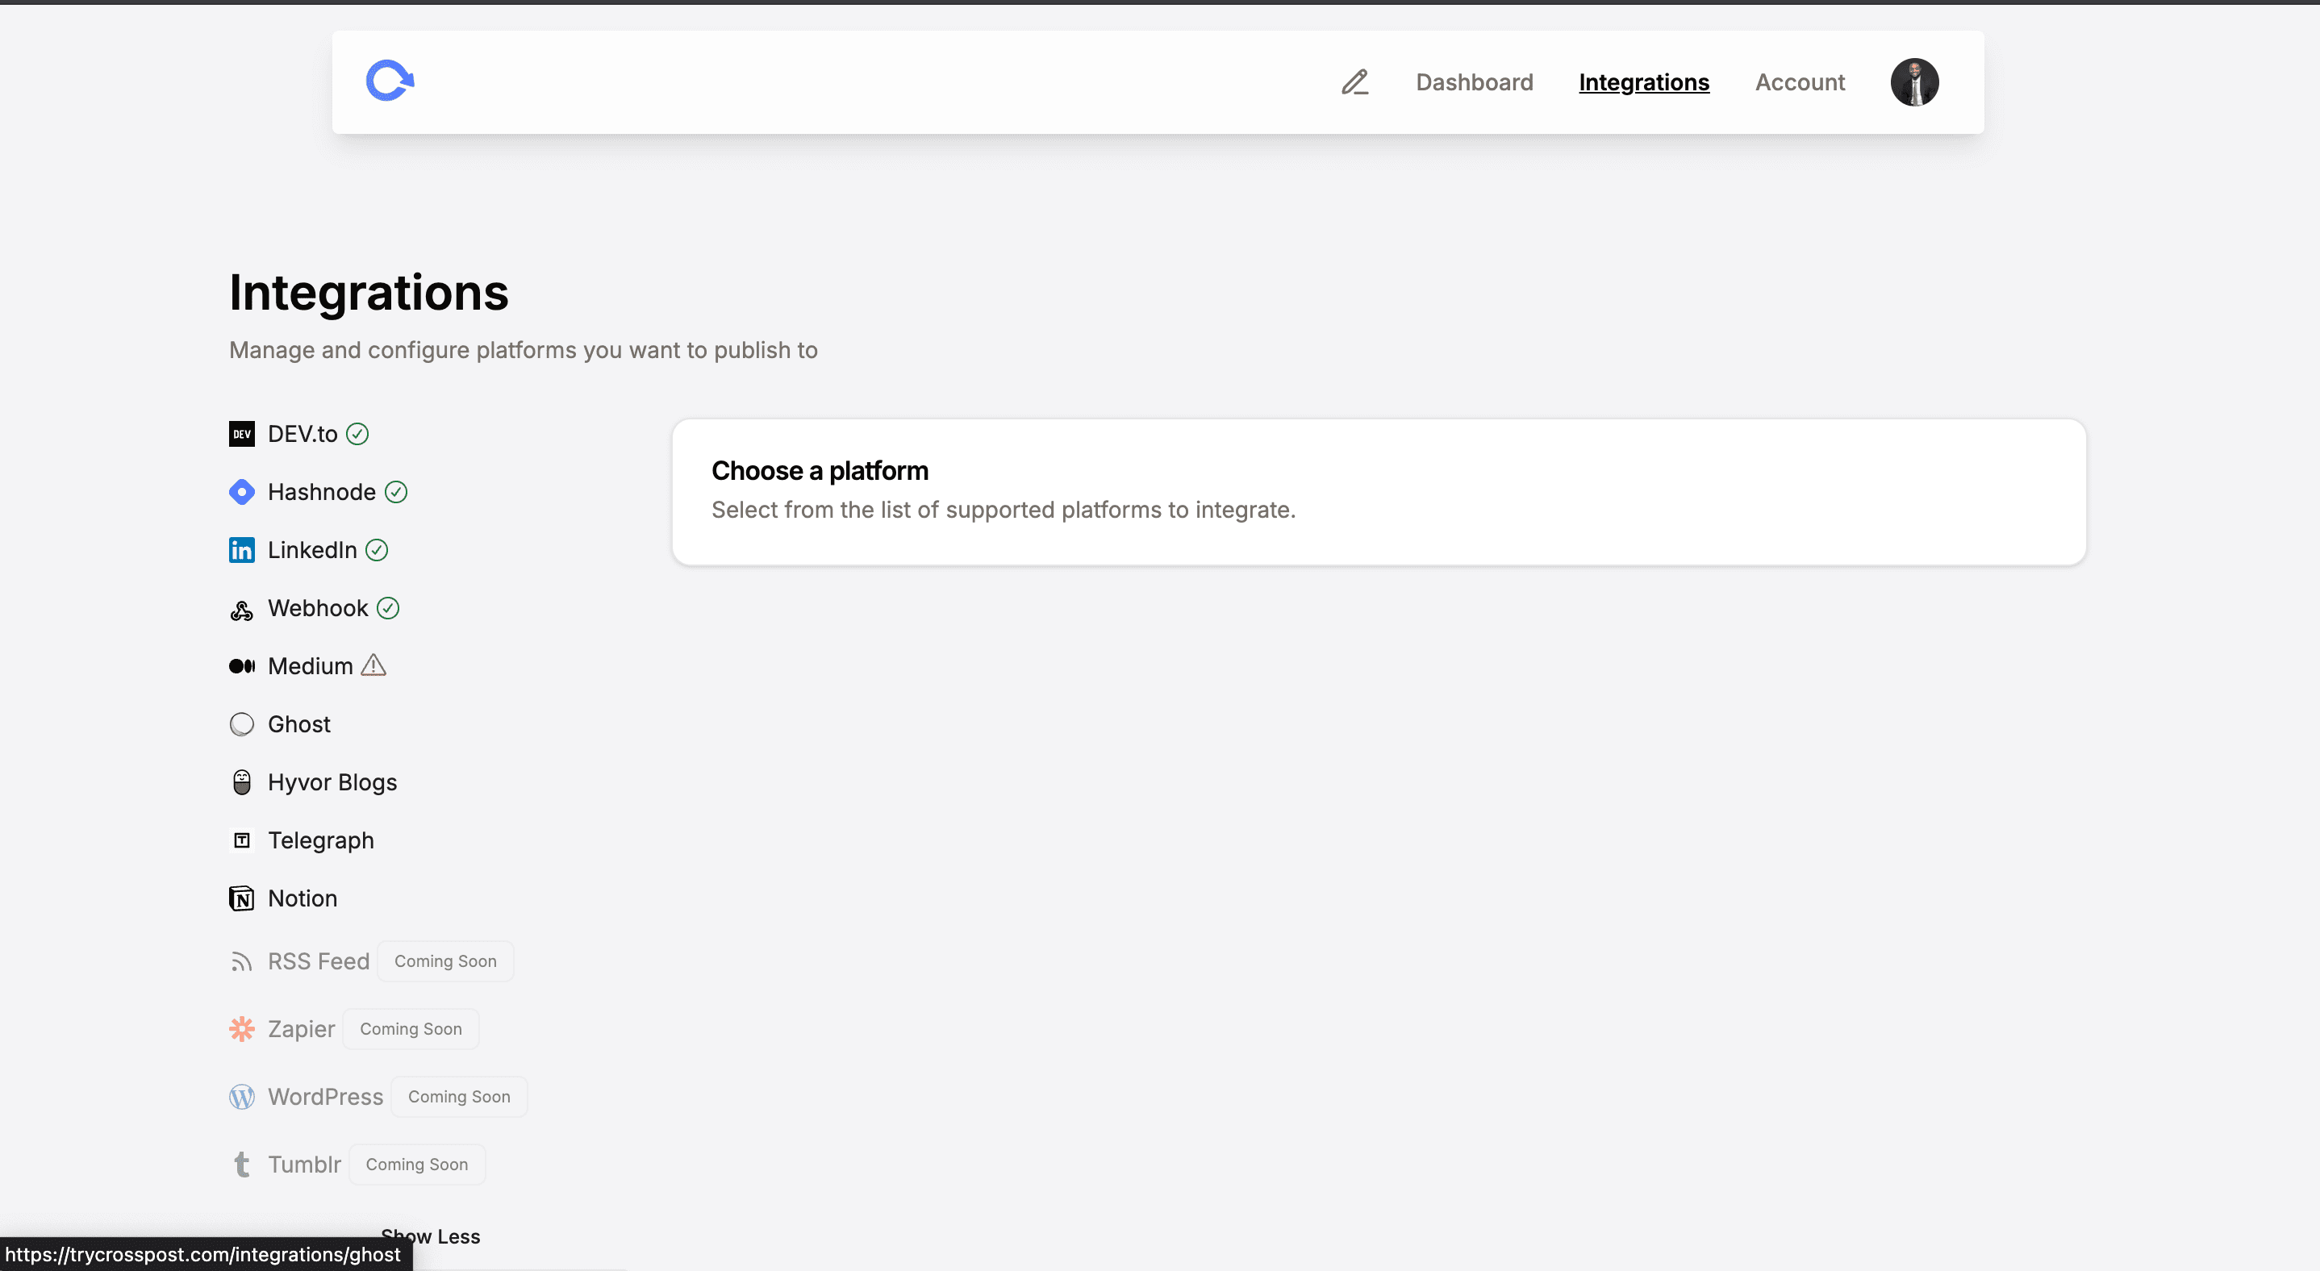The image size is (2320, 1271).
Task: Click the checkmark badge next to Webhook
Action: 387,609
